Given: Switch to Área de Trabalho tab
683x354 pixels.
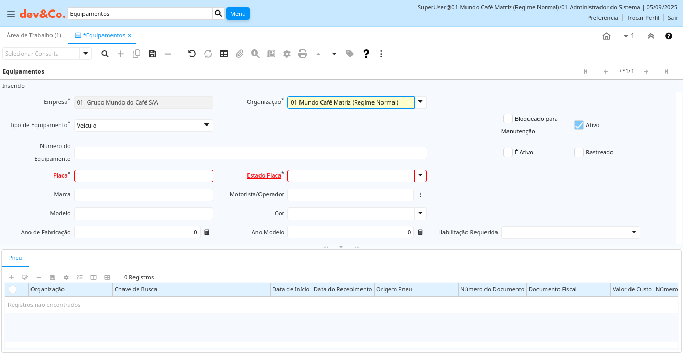Looking at the screenshot, I should click(34, 35).
